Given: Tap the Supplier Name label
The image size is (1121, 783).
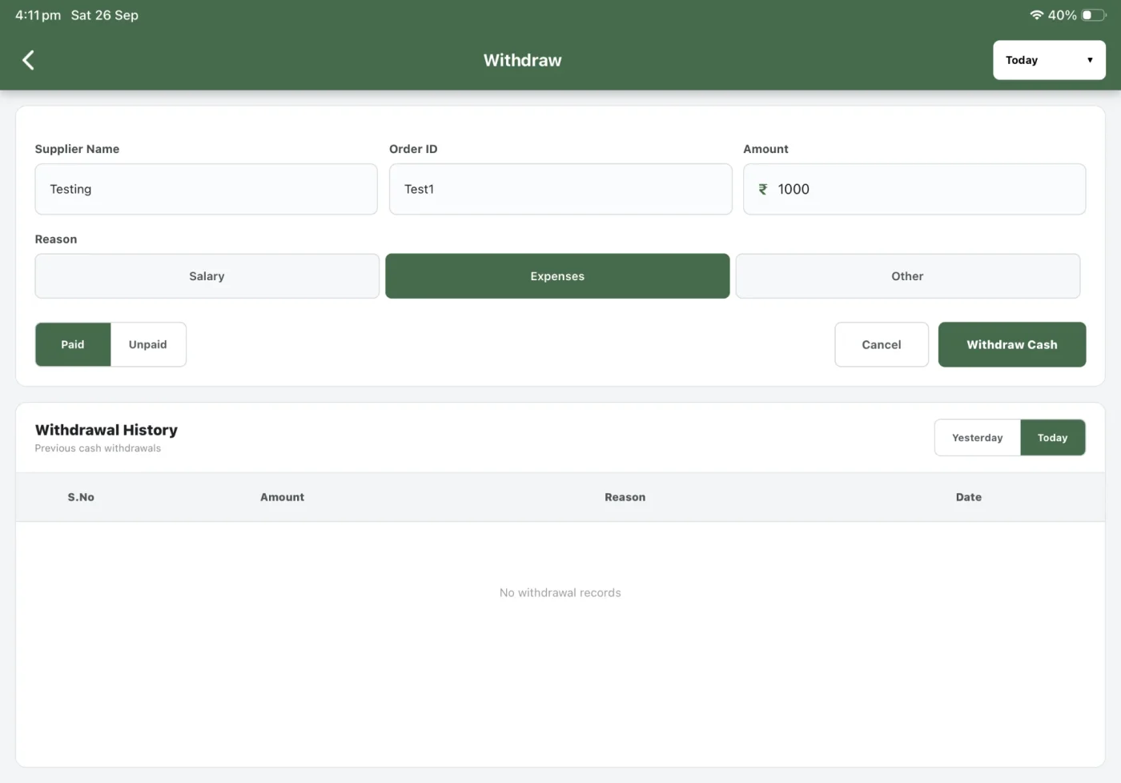Looking at the screenshot, I should pyautogui.click(x=77, y=149).
